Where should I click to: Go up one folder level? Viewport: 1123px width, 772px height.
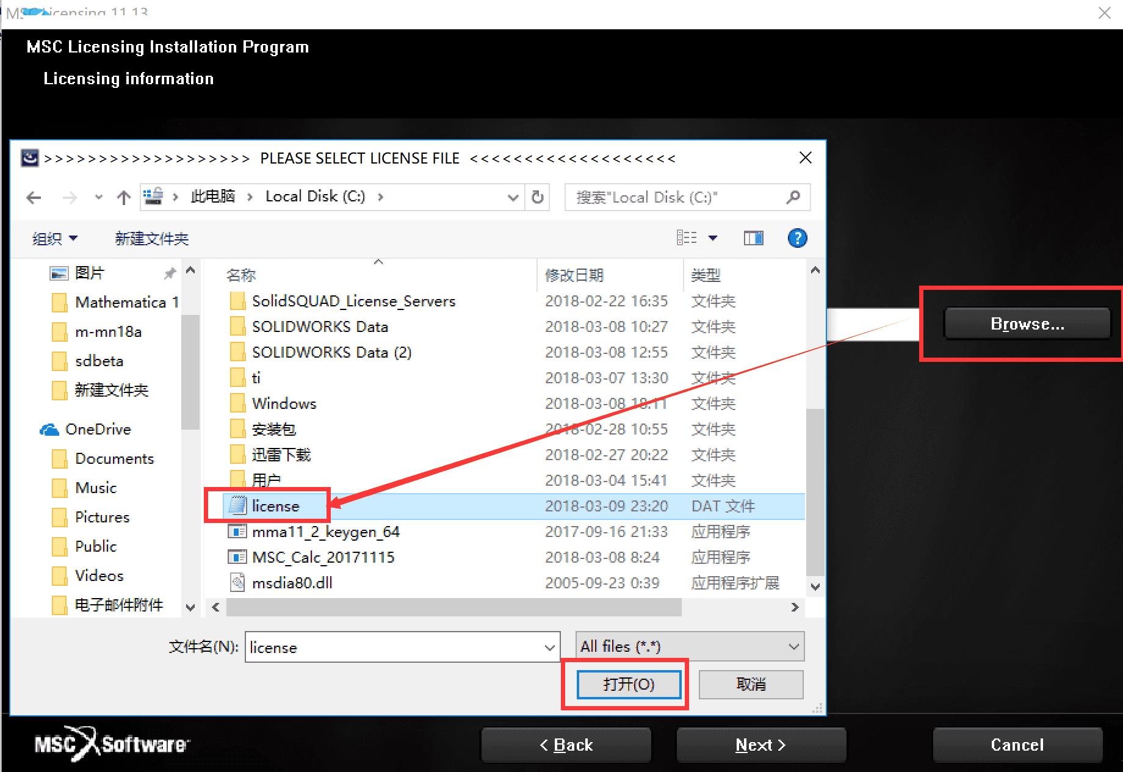124,197
